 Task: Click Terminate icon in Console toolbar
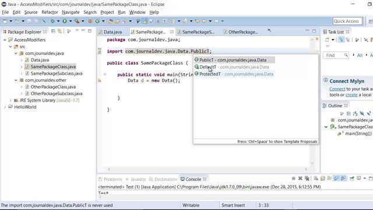tap(294, 178)
